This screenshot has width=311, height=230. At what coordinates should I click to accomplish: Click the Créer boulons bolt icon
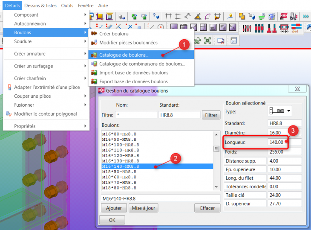tap(94, 34)
